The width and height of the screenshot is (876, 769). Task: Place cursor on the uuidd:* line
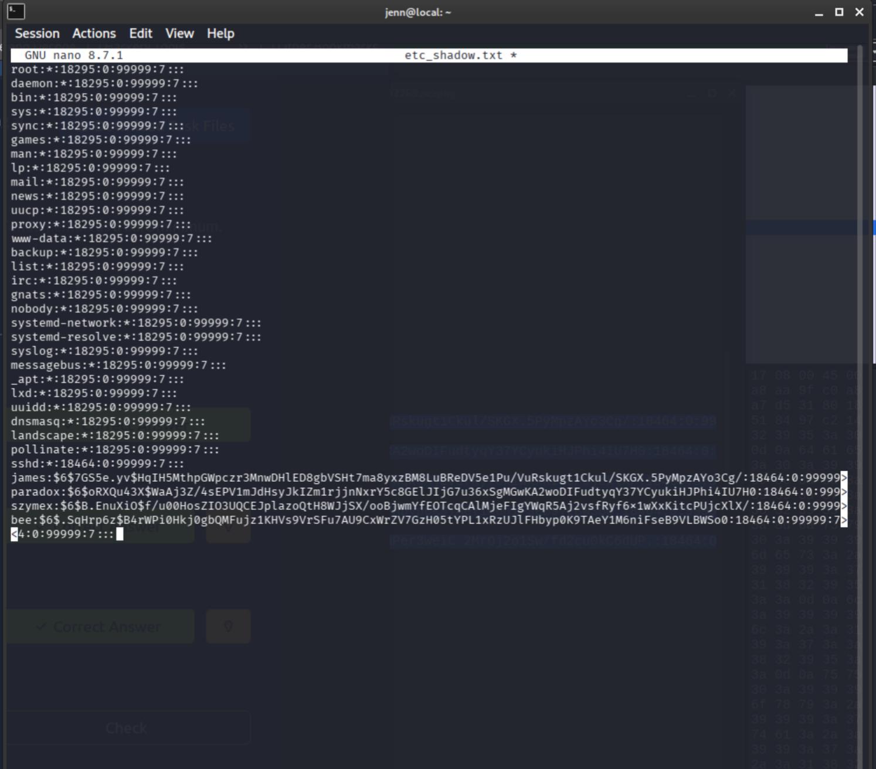click(x=101, y=407)
